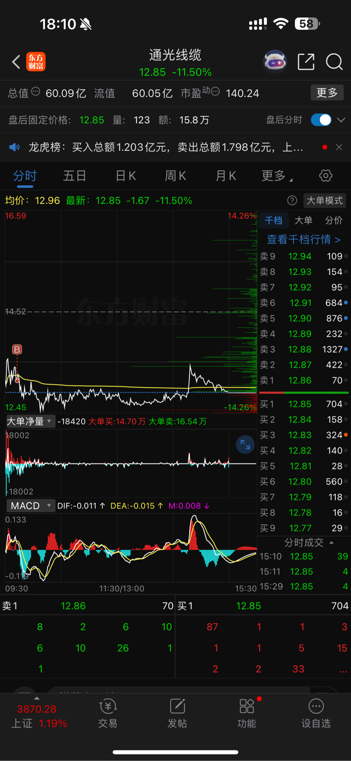Tap the speaker announcement icon

[x=15, y=147]
